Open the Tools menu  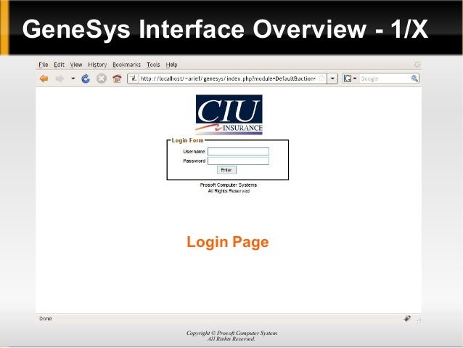coord(153,65)
